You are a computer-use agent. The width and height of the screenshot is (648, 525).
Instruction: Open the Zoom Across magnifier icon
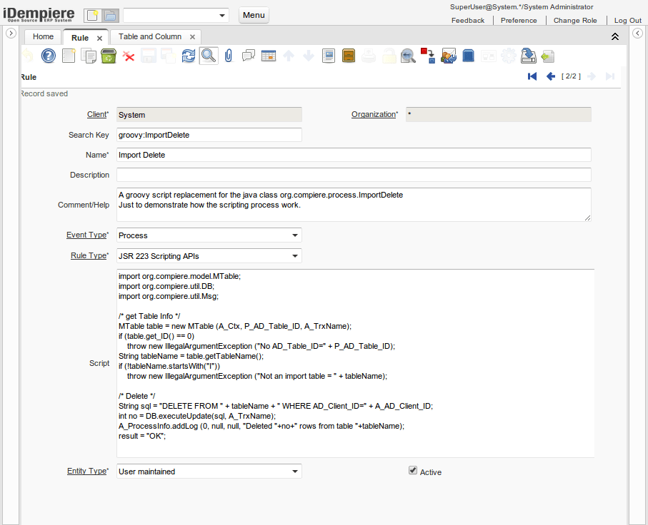coord(408,56)
